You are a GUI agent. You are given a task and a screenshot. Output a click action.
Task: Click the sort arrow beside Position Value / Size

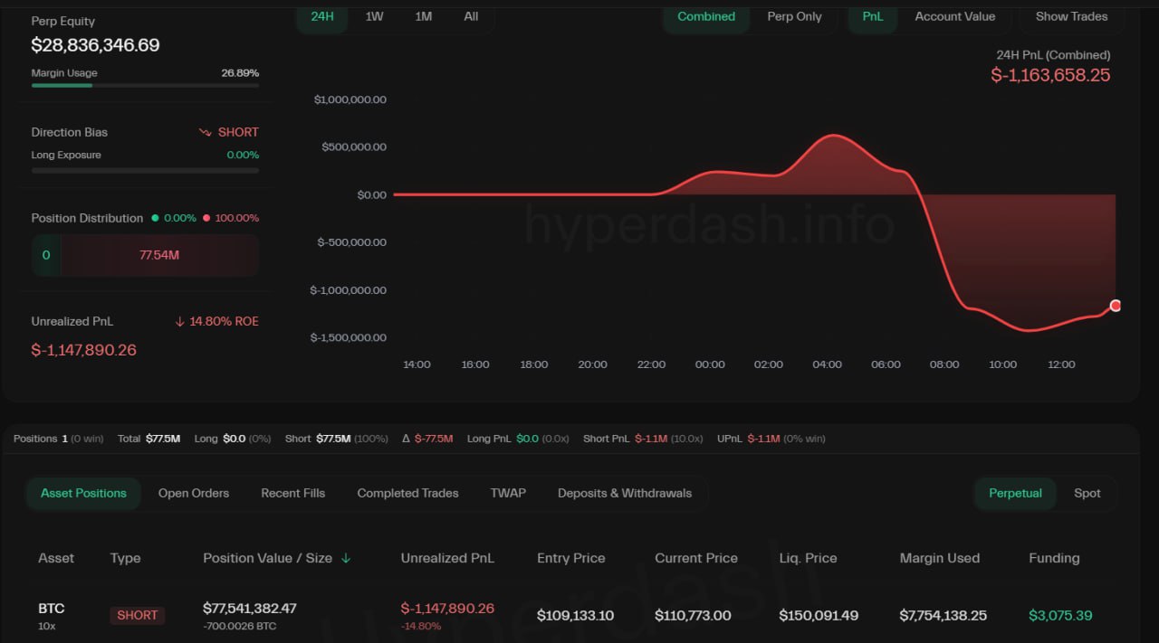coord(346,559)
